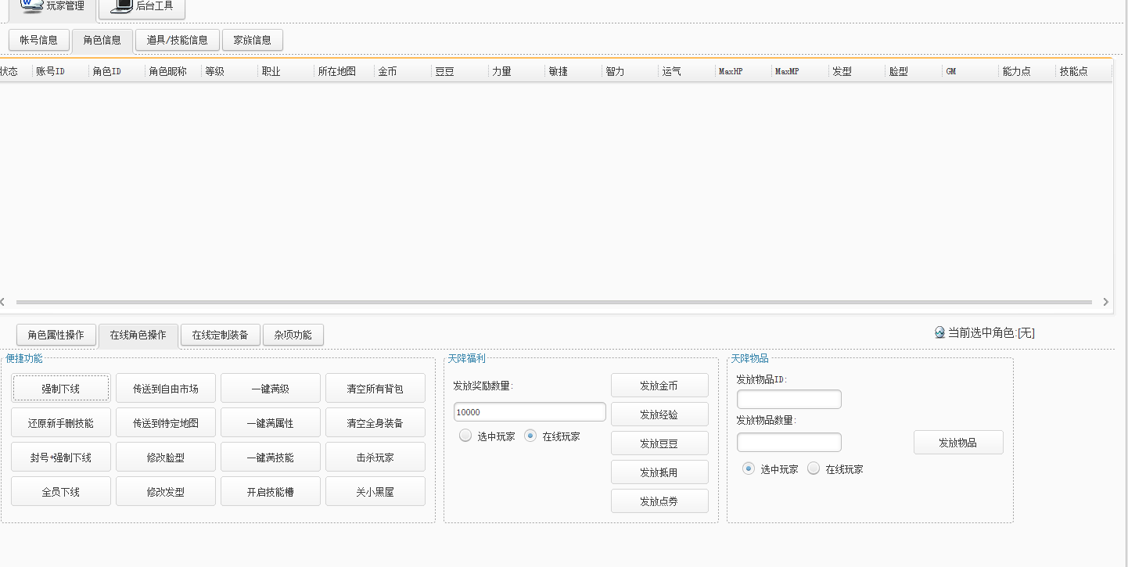1128x567 pixels.
Task: Click the 力量 column header
Action: (516, 71)
